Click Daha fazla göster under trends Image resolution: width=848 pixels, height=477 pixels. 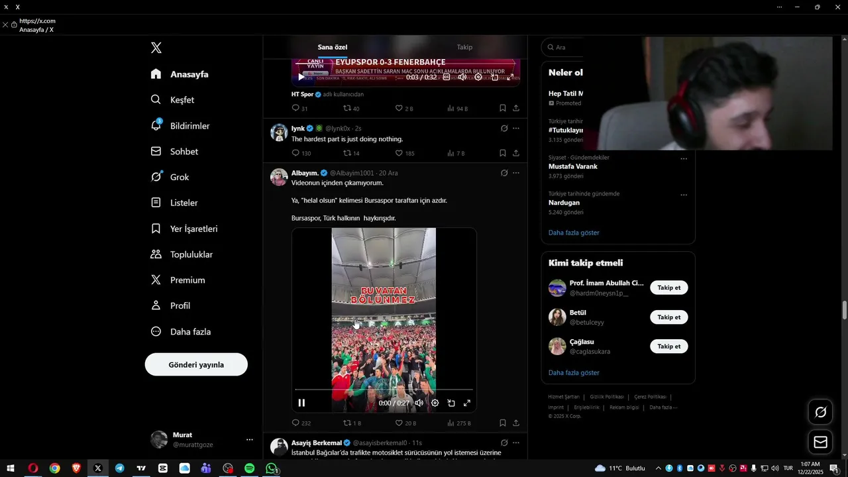click(x=574, y=233)
